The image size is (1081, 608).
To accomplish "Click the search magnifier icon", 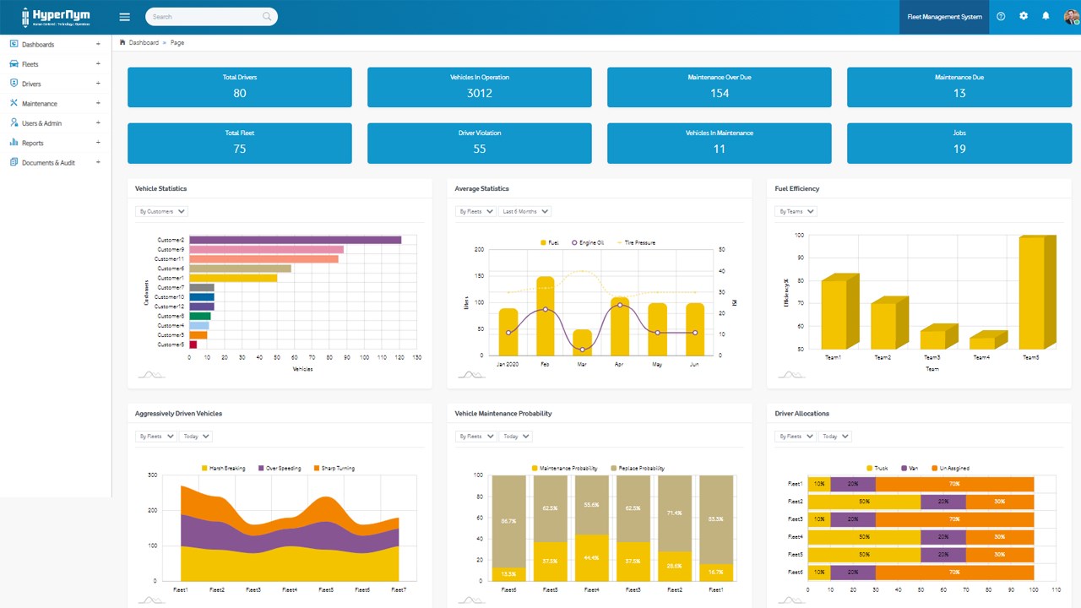I will pos(267,17).
